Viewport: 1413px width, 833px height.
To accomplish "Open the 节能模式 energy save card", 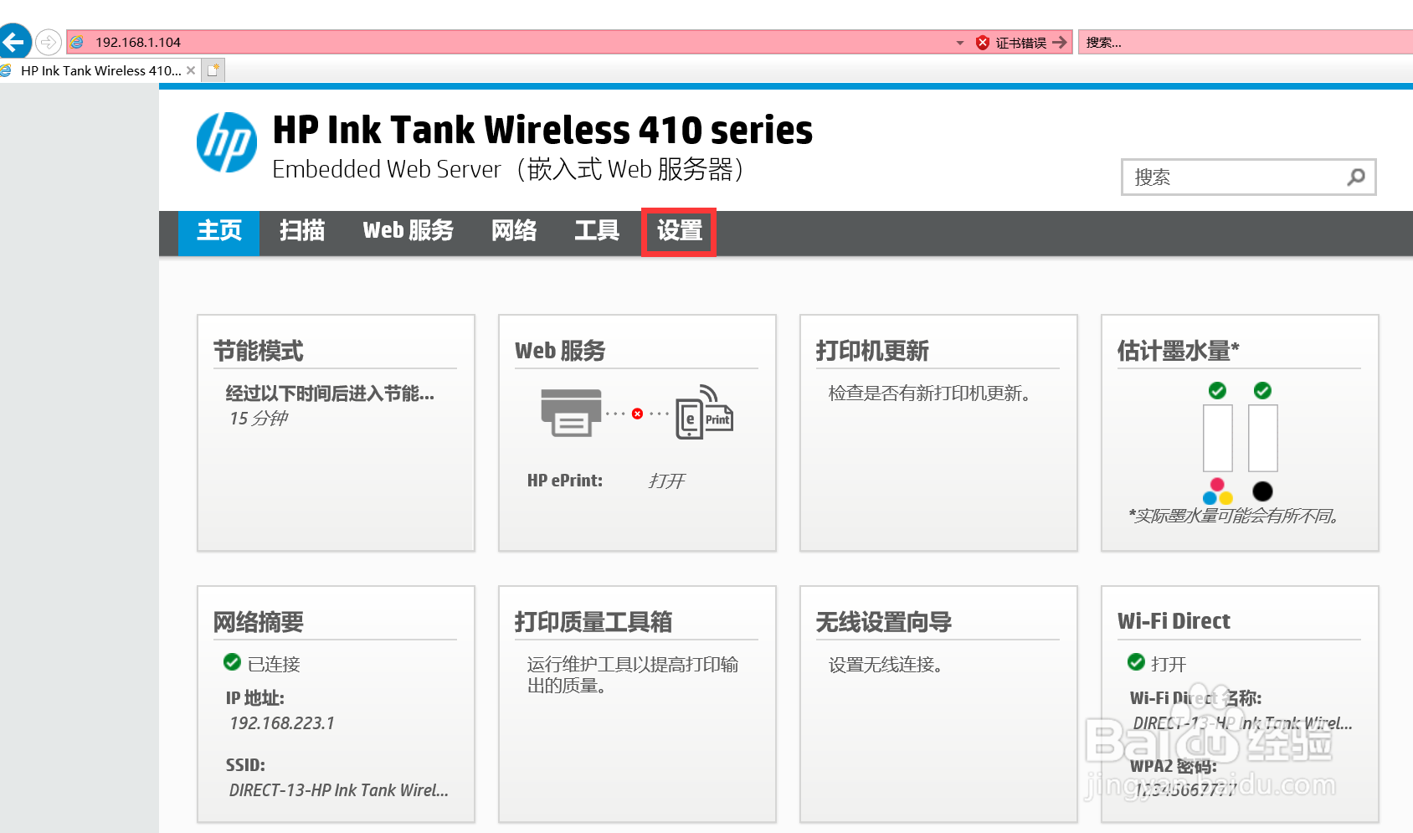I will (x=336, y=433).
